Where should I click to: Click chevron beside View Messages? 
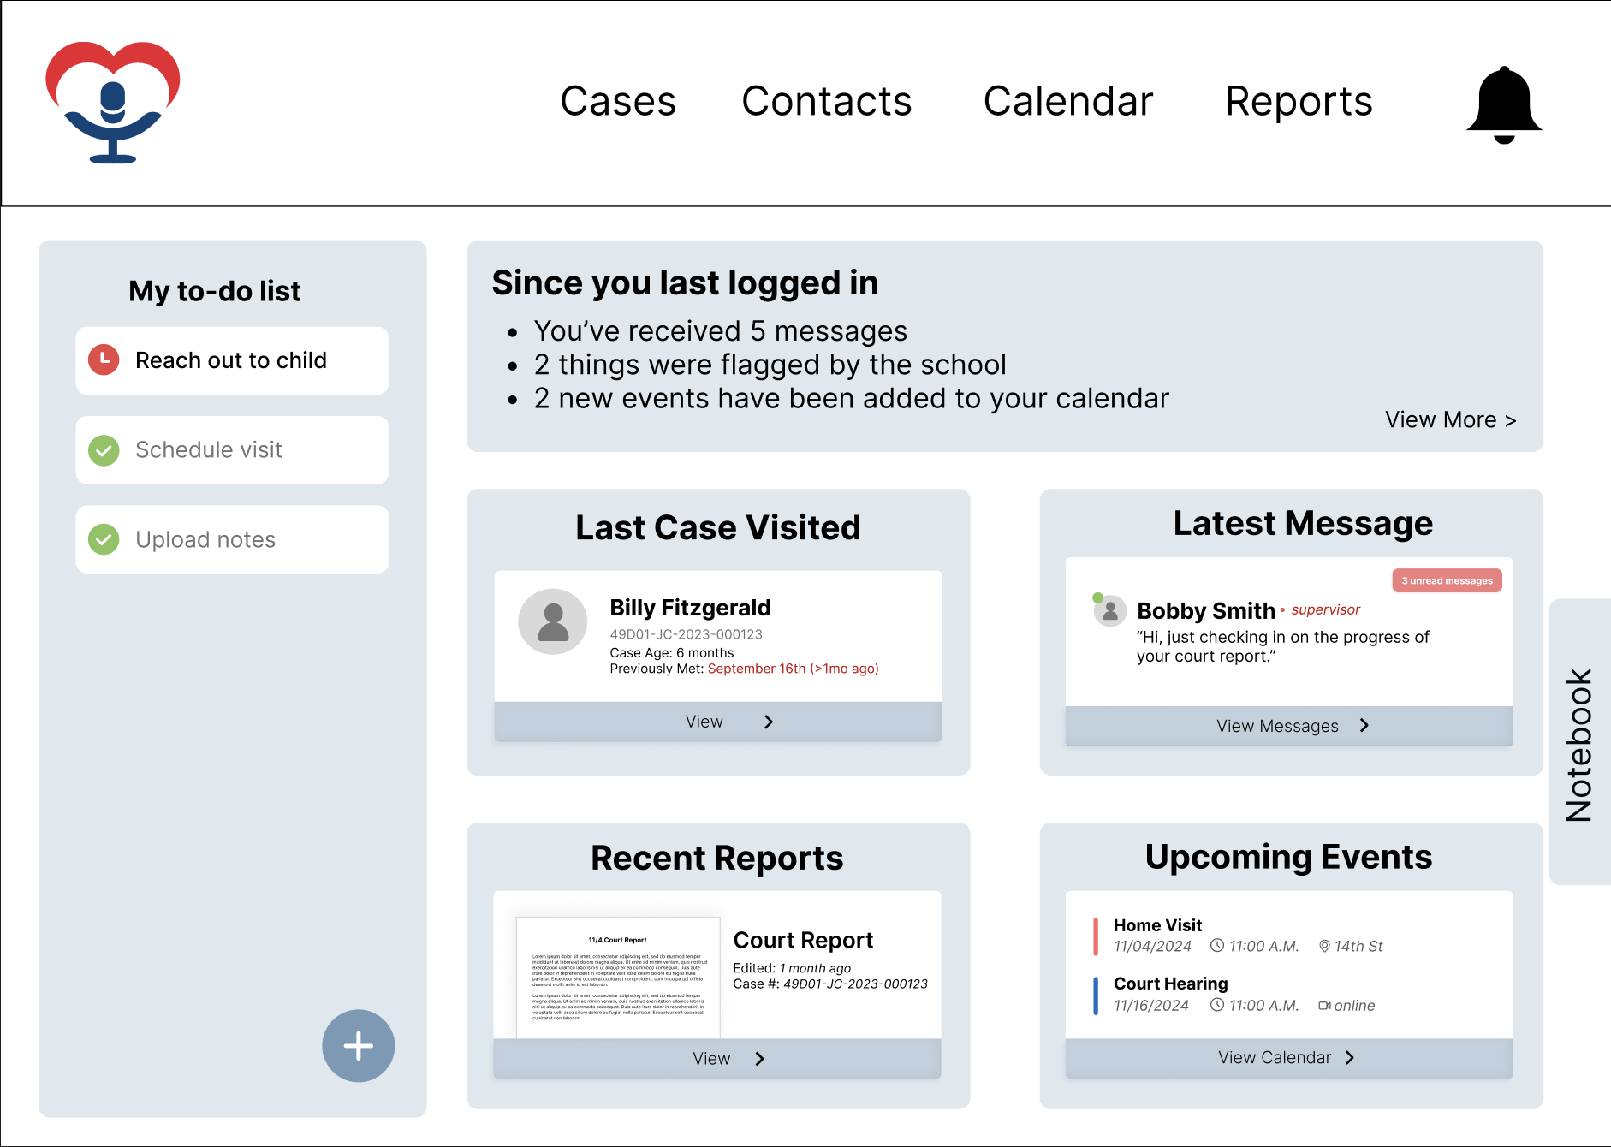tap(1364, 725)
